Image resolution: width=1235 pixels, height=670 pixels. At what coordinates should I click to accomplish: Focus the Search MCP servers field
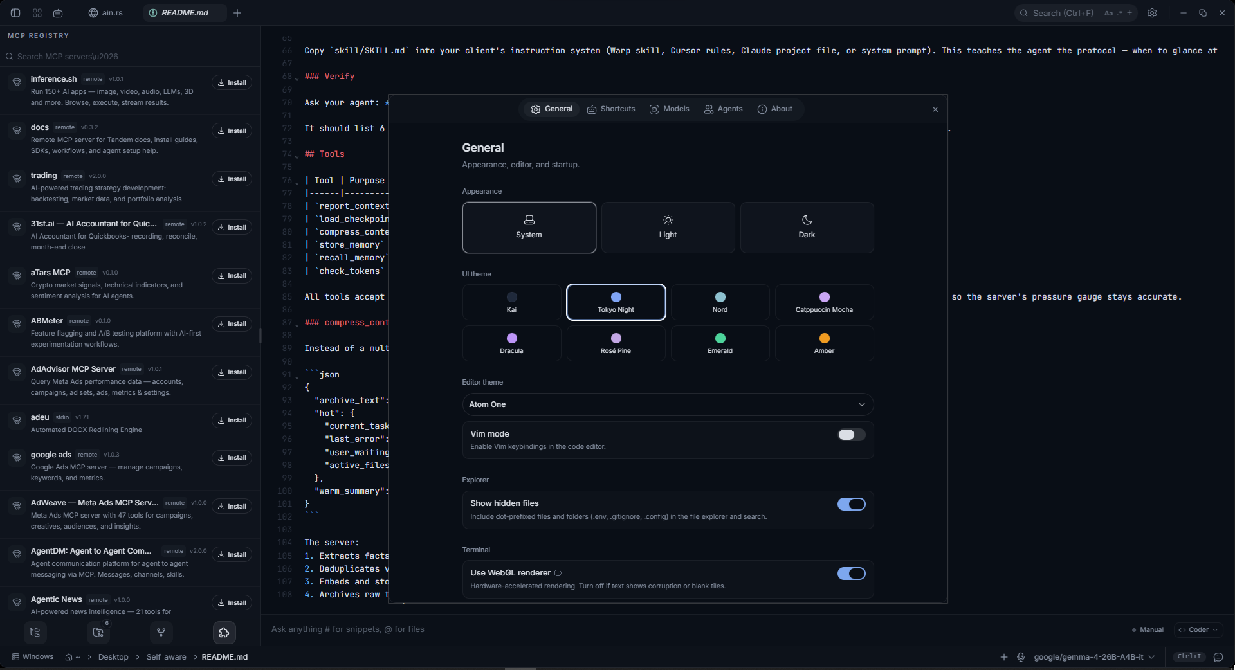pyautogui.click(x=130, y=57)
